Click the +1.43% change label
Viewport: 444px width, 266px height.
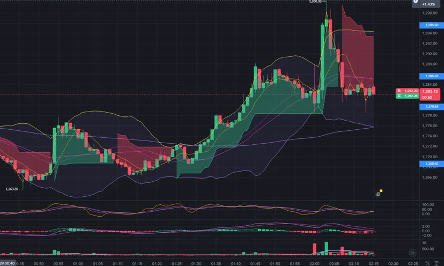(428, 4)
